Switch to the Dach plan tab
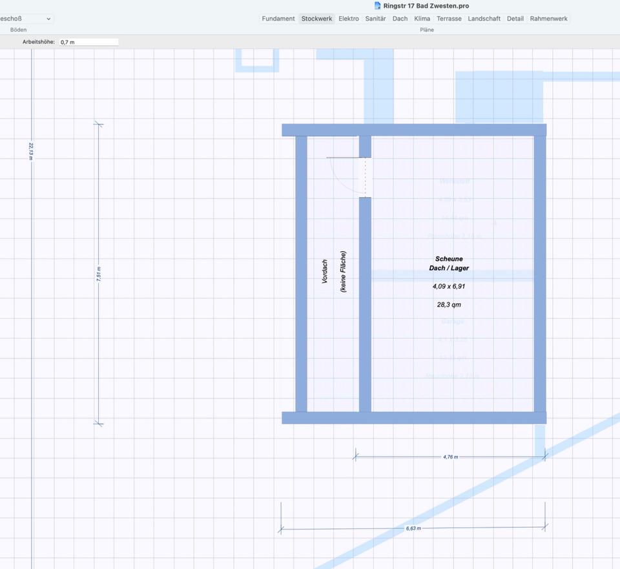 point(400,19)
